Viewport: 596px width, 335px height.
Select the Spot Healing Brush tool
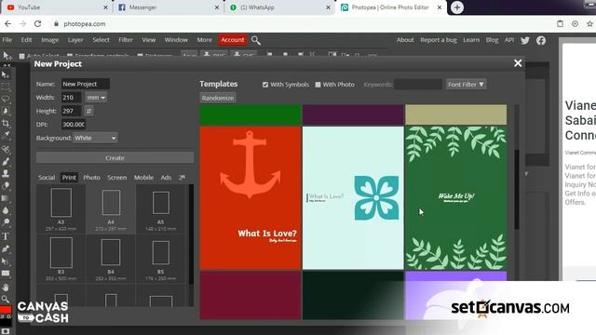[6, 149]
